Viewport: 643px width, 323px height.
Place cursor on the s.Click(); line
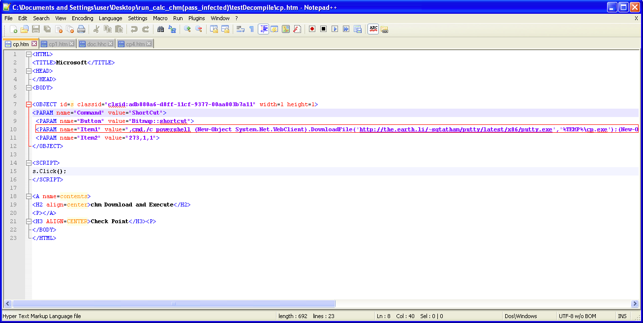(x=335, y=171)
